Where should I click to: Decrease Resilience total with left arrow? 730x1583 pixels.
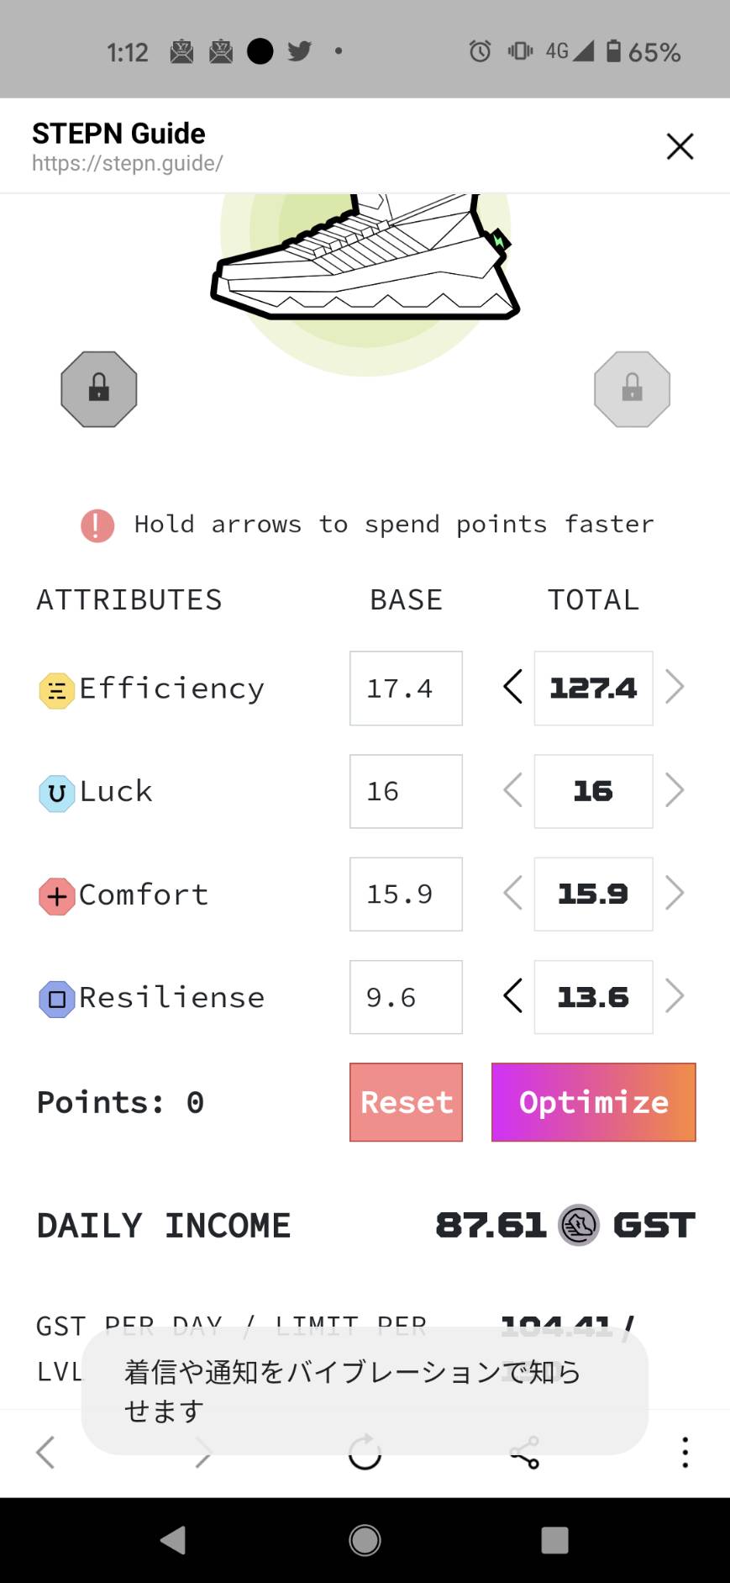(512, 997)
